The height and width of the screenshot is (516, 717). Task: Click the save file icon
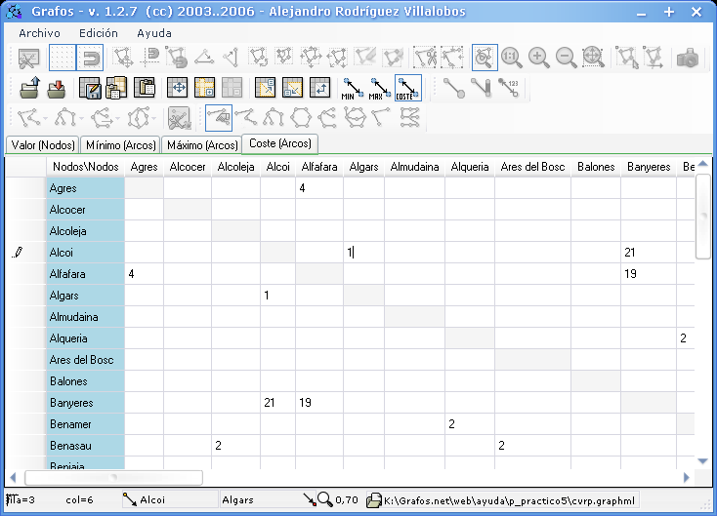[x=57, y=89]
